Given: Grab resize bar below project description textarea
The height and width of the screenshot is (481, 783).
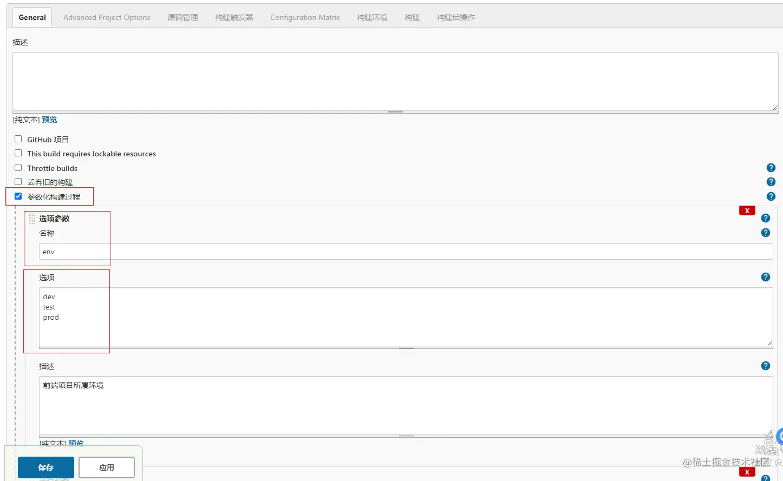Looking at the screenshot, I should (x=395, y=113).
